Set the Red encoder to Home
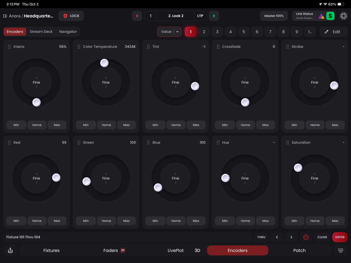 pyautogui.click(x=37, y=221)
